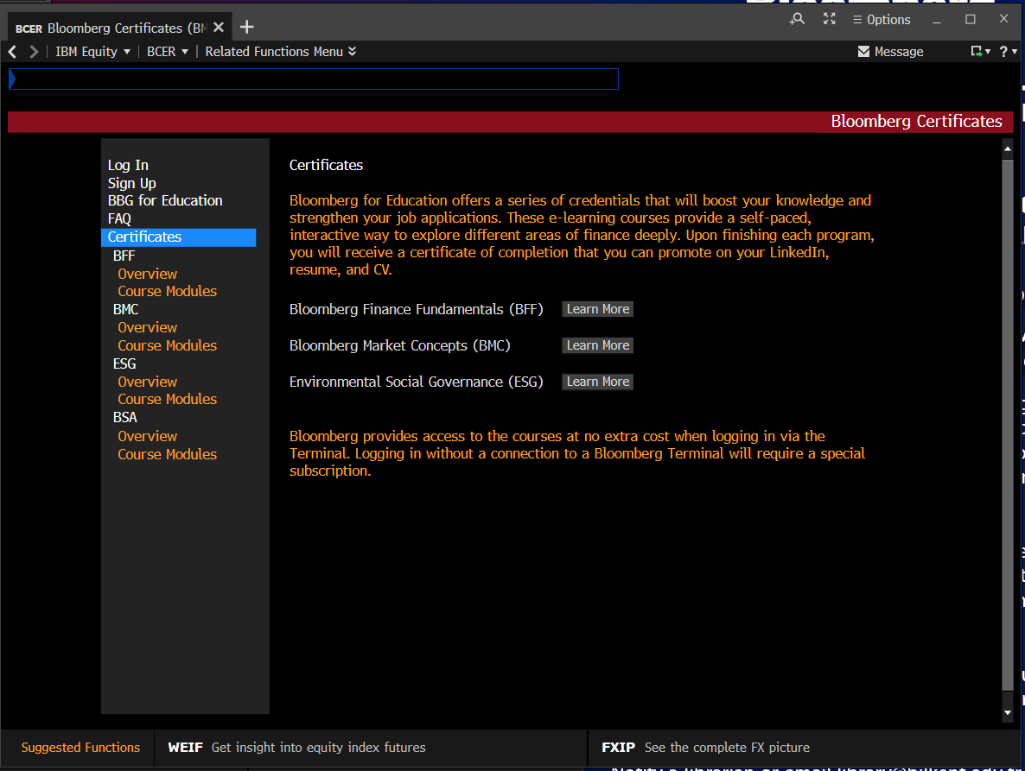This screenshot has width=1025, height=771.
Task: Select Certificates in sidebar
Action: coord(178,237)
